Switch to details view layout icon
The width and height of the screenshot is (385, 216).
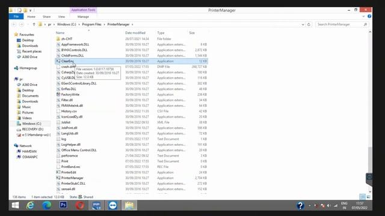coord(362,197)
